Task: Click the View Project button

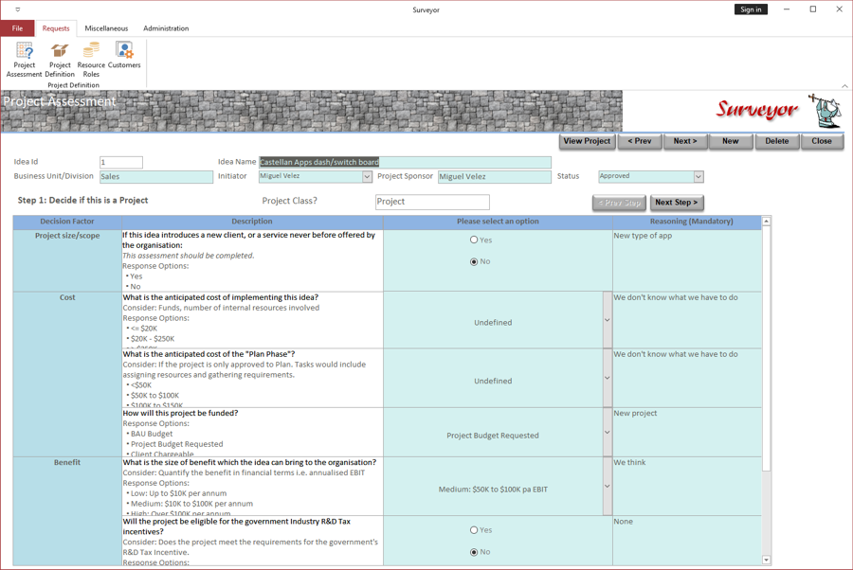Action: click(x=587, y=141)
